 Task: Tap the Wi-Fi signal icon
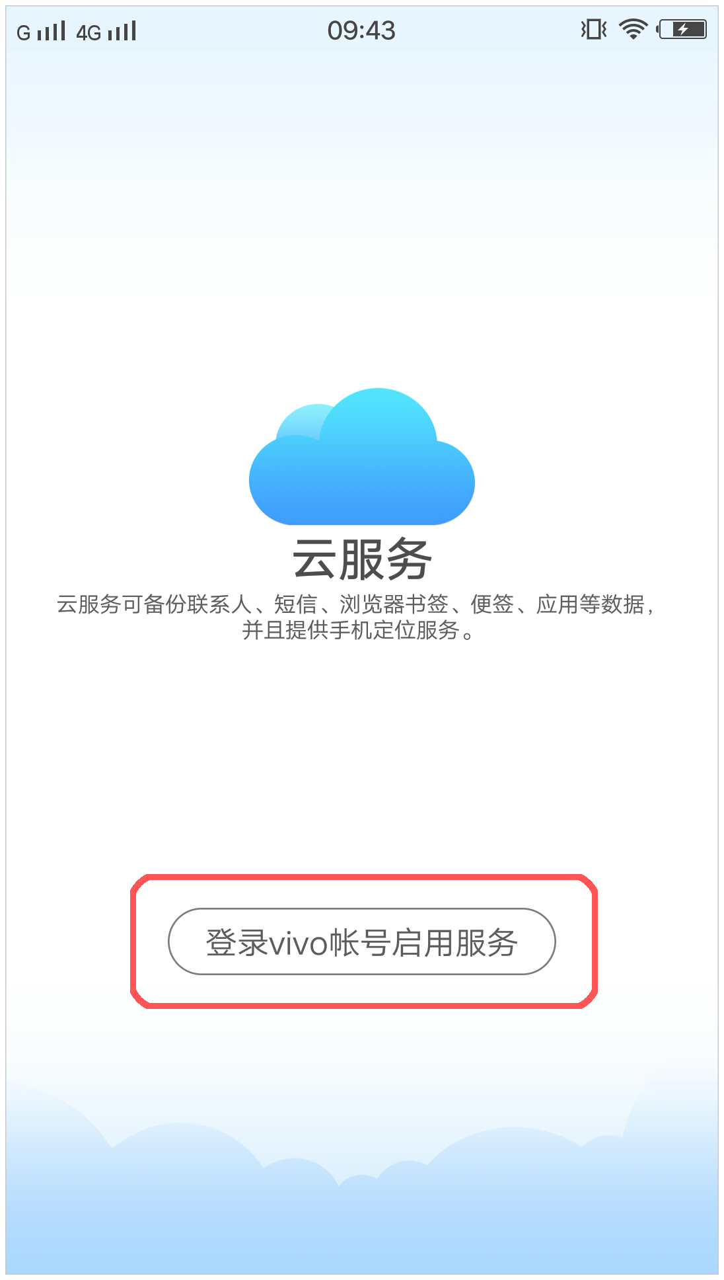(633, 29)
